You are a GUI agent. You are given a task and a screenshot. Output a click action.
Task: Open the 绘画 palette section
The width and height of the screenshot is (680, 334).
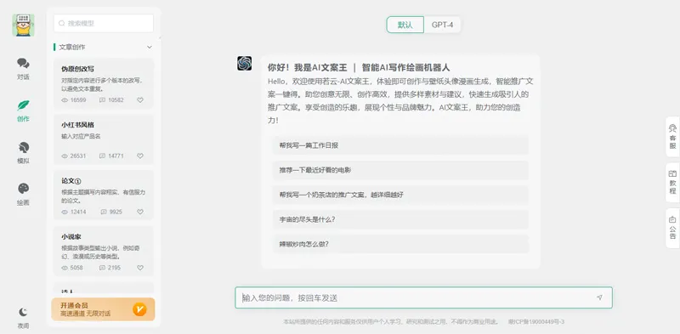(23, 195)
